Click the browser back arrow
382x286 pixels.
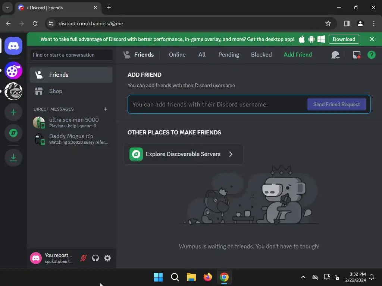coord(8,23)
